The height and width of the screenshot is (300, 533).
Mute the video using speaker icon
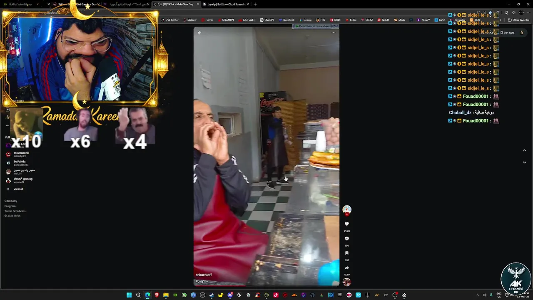tap(199, 32)
